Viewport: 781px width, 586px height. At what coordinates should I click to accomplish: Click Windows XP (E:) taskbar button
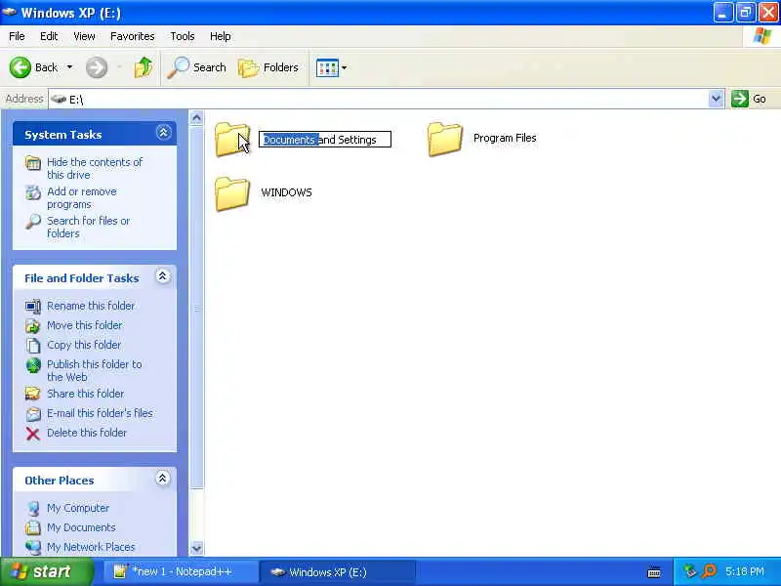pos(337,572)
